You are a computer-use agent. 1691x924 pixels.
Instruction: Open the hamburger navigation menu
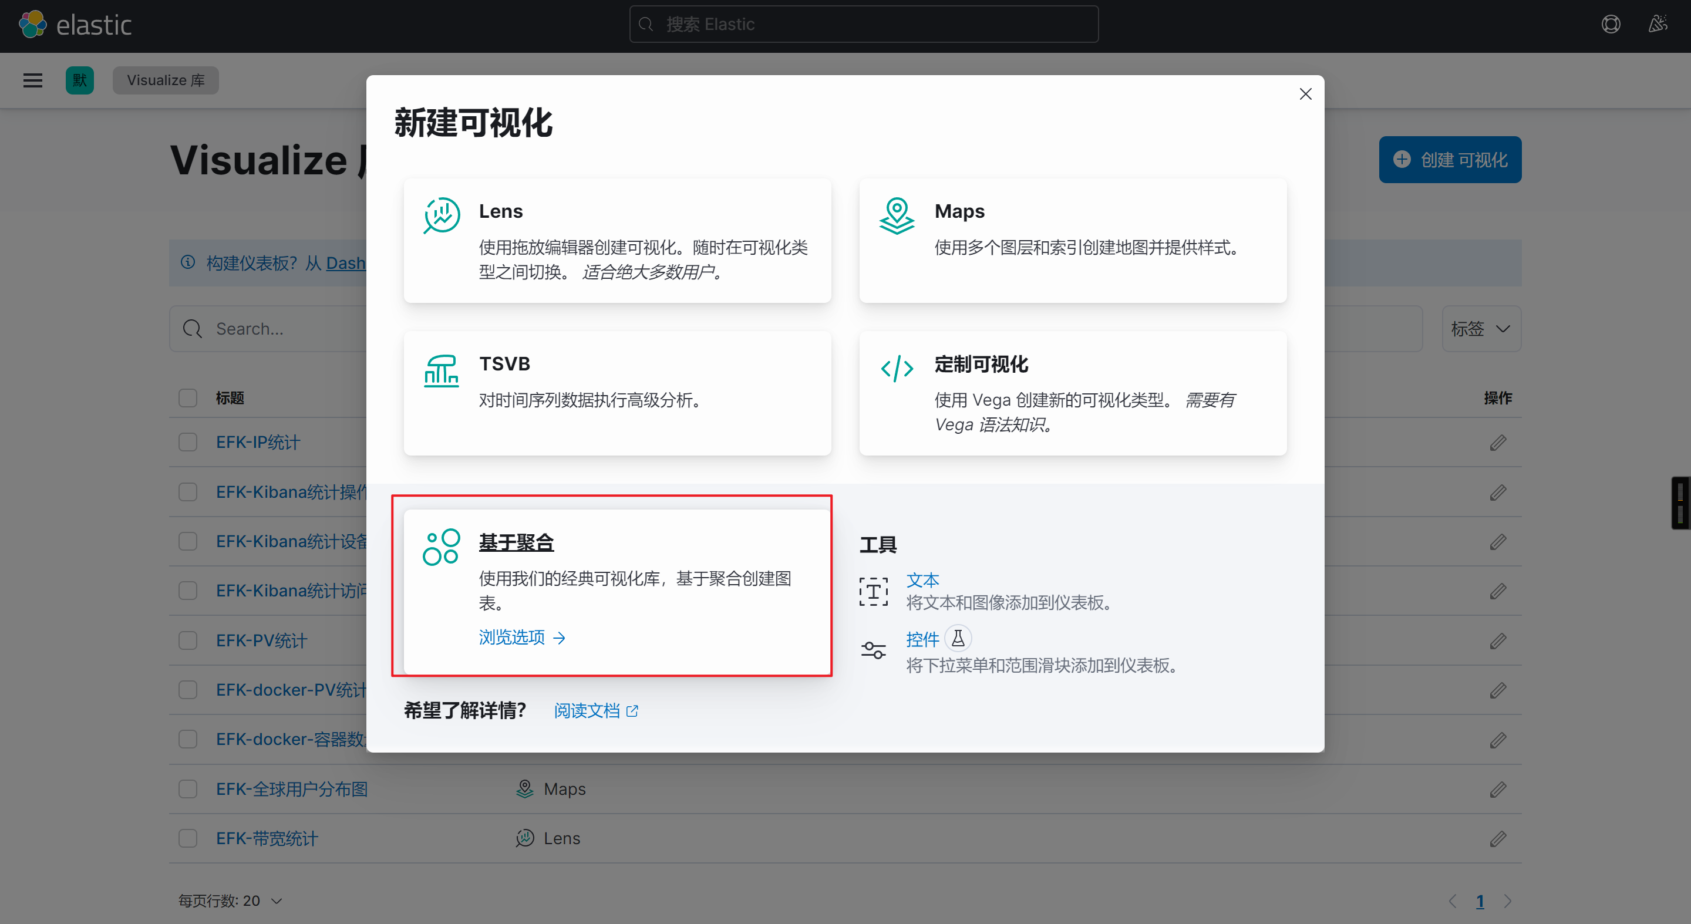[x=33, y=80]
